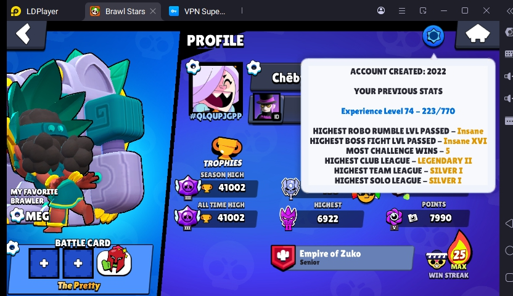The image size is (513, 296).
Task: Click the Colette profile picture
Action: tap(216, 88)
